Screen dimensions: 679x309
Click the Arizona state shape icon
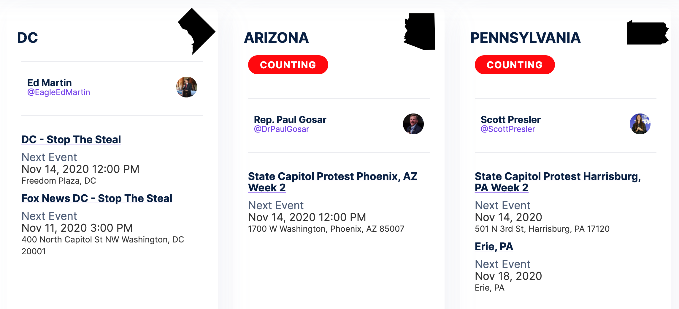pyautogui.click(x=419, y=31)
